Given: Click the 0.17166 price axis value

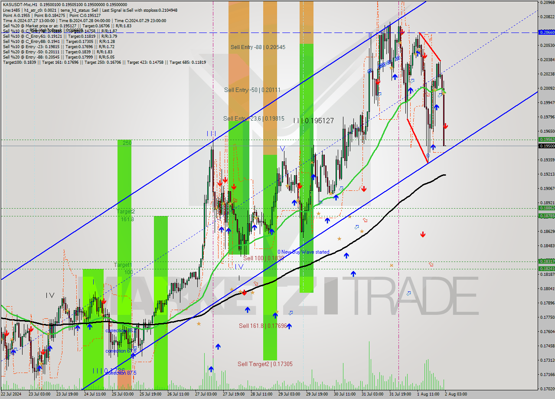Looking at the screenshot, I should pyautogui.click(x=547, y=375).
